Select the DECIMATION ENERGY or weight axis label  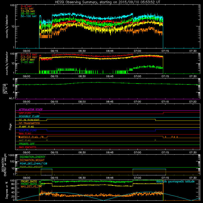point(4,165)
